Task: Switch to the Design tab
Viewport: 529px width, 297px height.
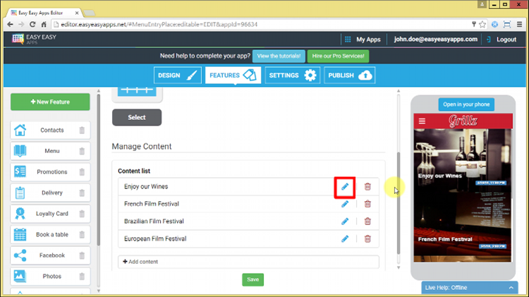Action: pos(178,75)
